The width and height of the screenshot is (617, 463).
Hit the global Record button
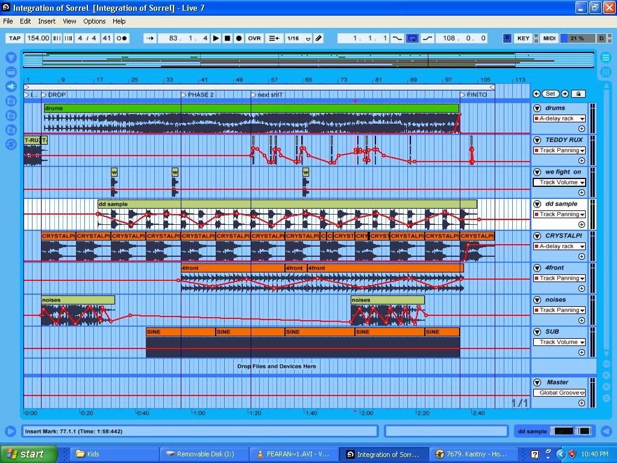tap(239, 38)
